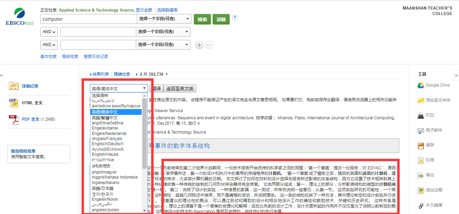Click 返回至英文版 button
The height and width of the screenshot is (214, 459).
pyautogui.click(x=180, y=89)
